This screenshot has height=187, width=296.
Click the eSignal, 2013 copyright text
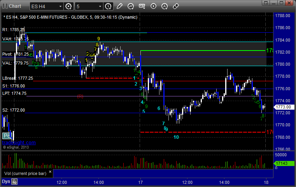point(16,147)
